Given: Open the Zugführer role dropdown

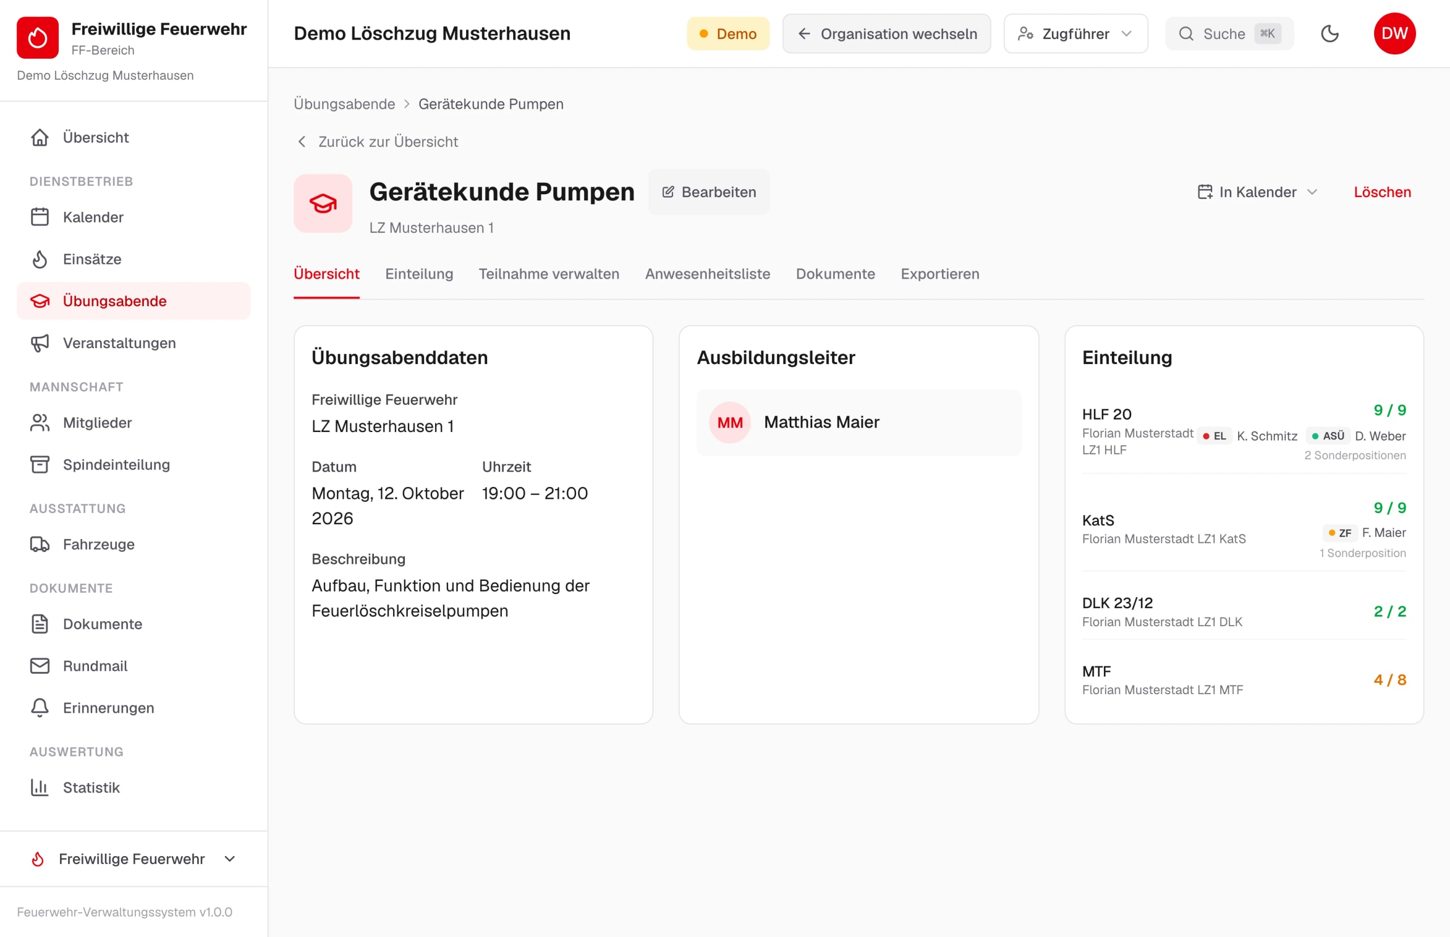Looking at the screenshot, I should pos(1076,34).
